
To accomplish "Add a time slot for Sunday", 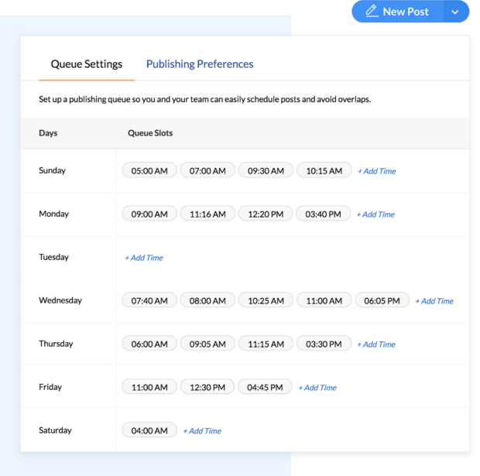I will click(376, 171).
